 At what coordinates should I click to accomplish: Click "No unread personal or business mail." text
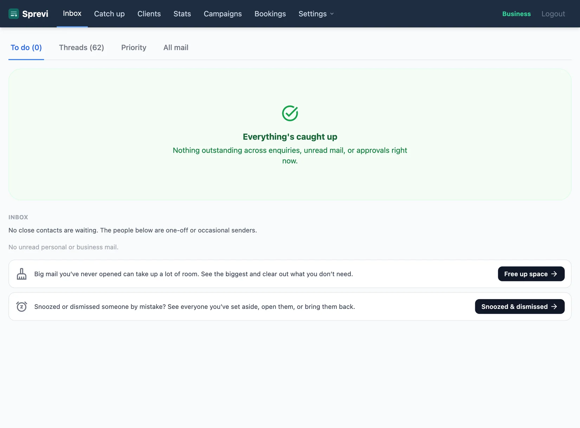tap(63, 247)
